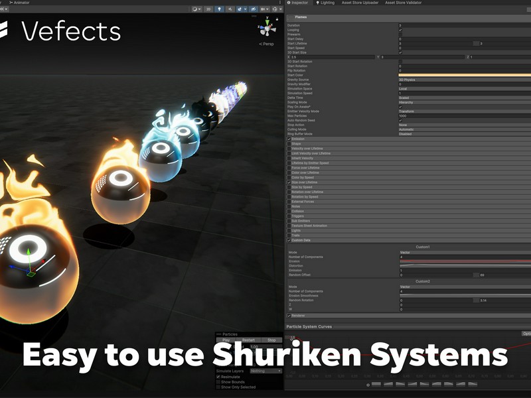531x398 pixels.
Task: Open the Asset Store Validator tab
Action: 404,3
